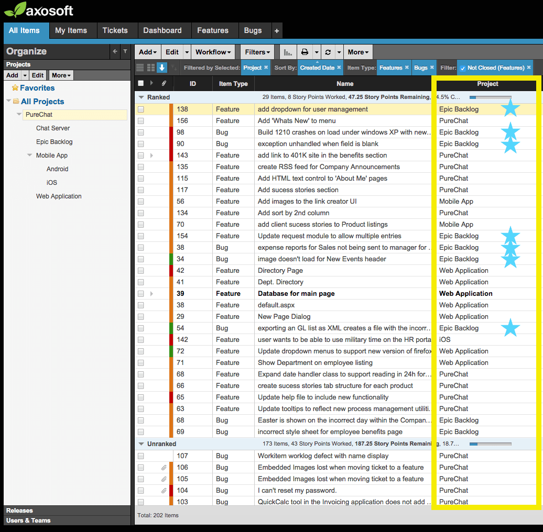Click the header expand arrow column icon
Screen dimensions: 543x532
[151, 83]
